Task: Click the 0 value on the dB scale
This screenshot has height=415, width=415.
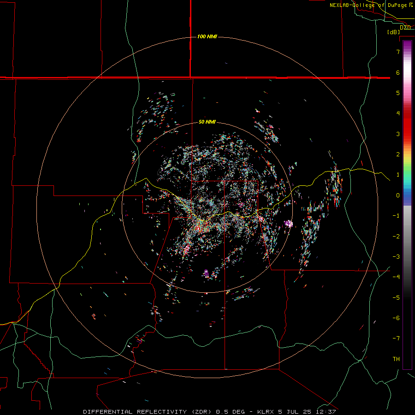Action: point(398,196)
